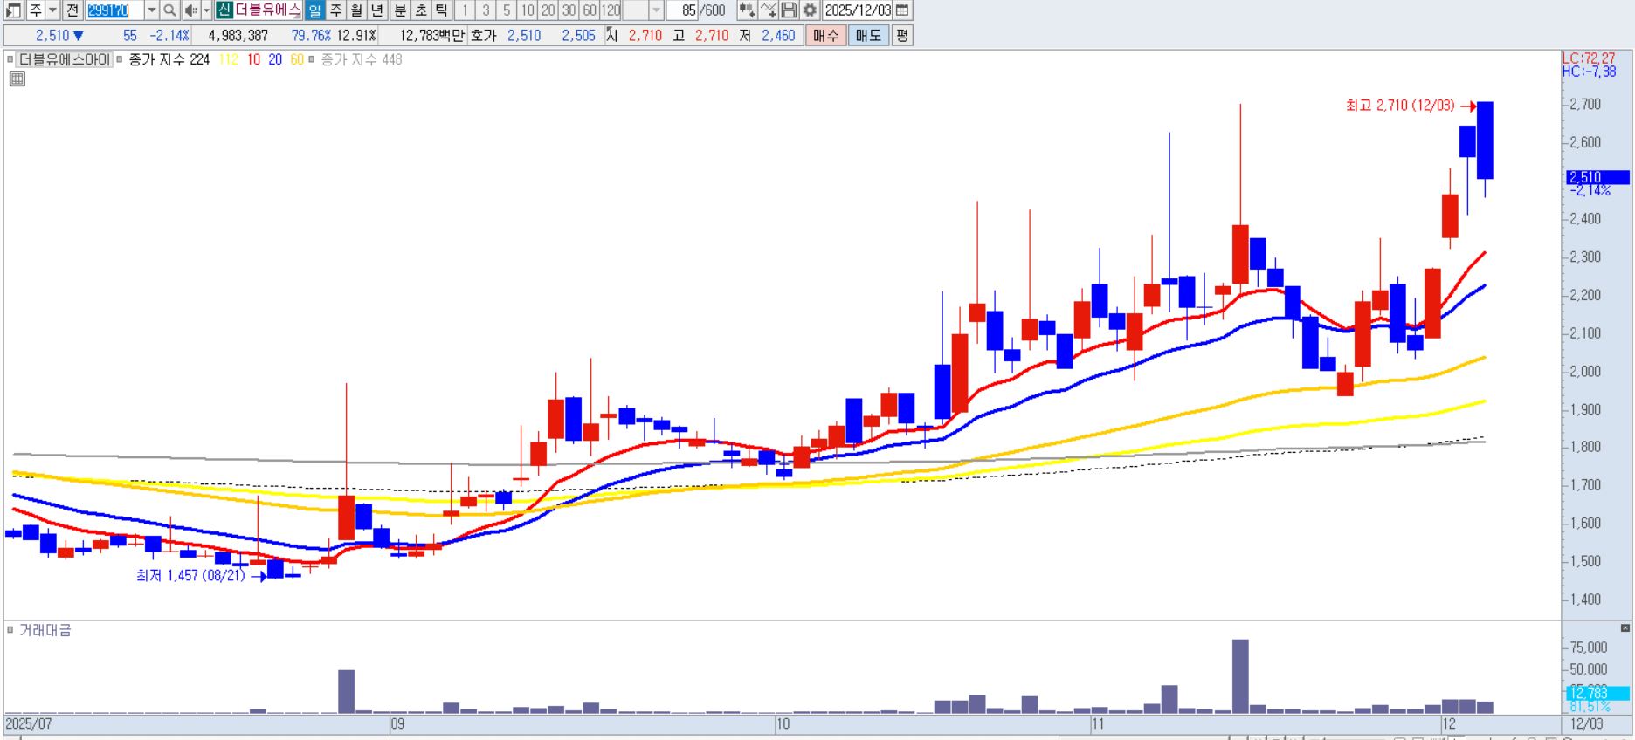The height and width of the screenshot is (740, 1635).
Task: Open the 주 market type dropdown
Action: 52,10
